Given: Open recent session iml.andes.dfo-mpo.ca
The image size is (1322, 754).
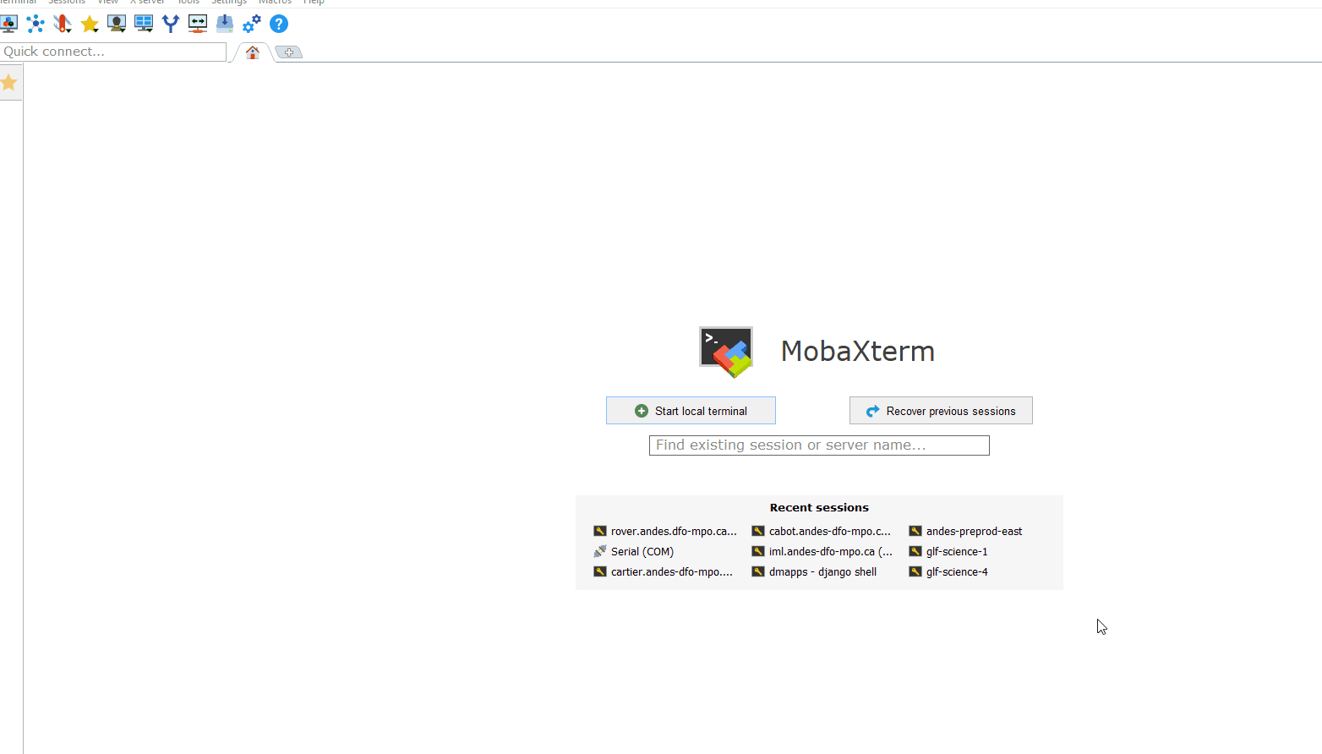Looking at the screenshot, I should 822,551.
